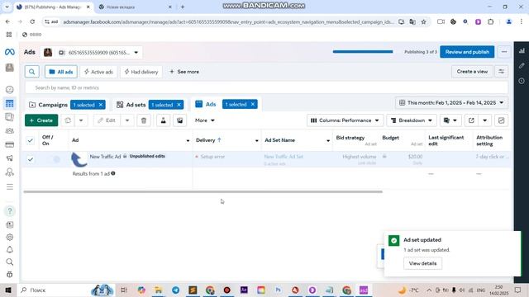529x297 pixels.
Task: Click the green Create button
Action: (x=41, y=120)
